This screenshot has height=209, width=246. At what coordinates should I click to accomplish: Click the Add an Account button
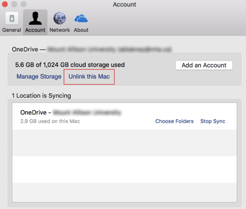[x=204, y=65]
